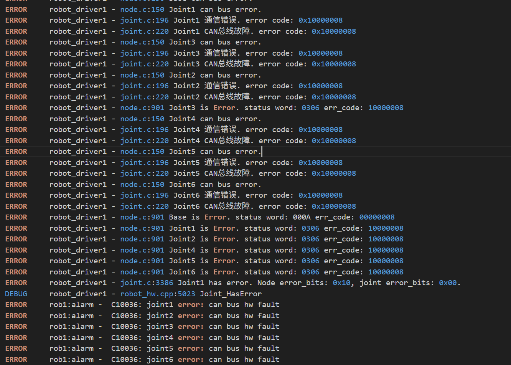Click node.c:901 link on Joint6 is Error line
Viewport: 511px width, 365px height.
tap(142, 272)
